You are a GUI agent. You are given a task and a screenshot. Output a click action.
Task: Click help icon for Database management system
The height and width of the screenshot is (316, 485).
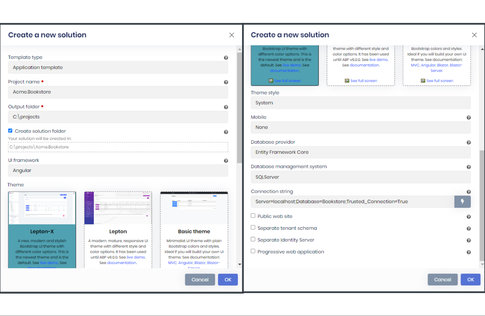[469, 167]
